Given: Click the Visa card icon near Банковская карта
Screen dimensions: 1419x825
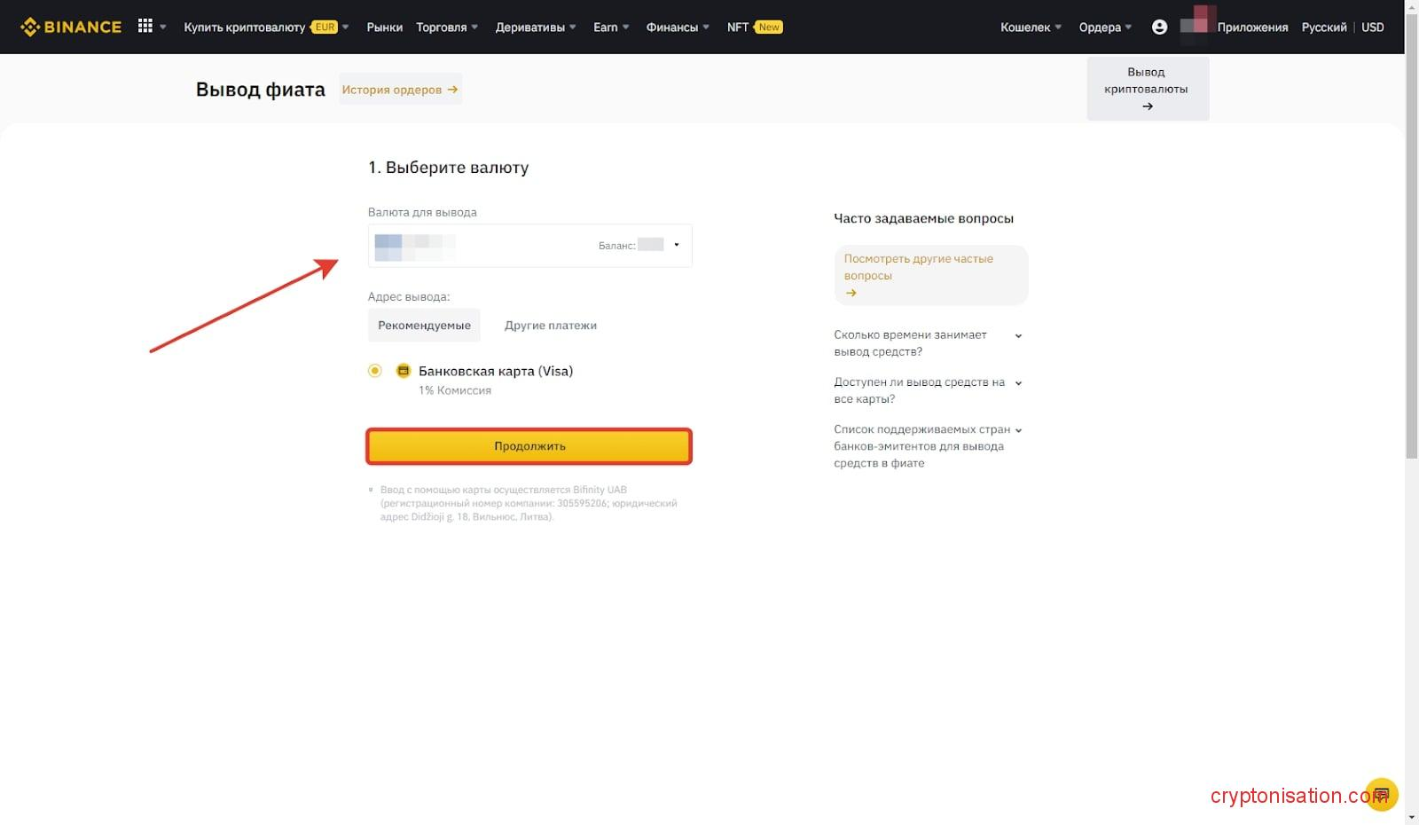Looking at the screenshot, I should coord(404,371).
